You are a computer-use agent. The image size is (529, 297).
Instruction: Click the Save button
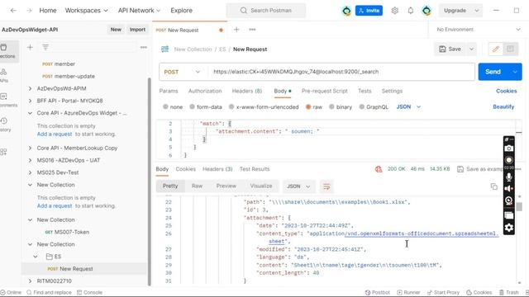450,49
